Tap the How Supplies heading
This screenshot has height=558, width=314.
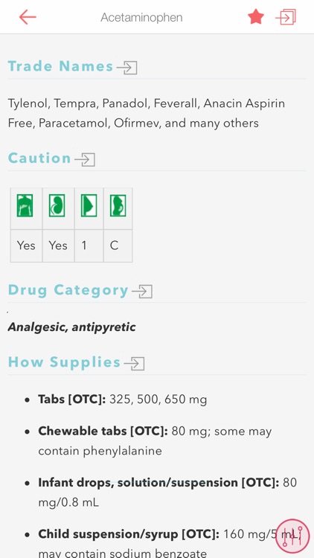pyautogui.click(x=65, y=362)
